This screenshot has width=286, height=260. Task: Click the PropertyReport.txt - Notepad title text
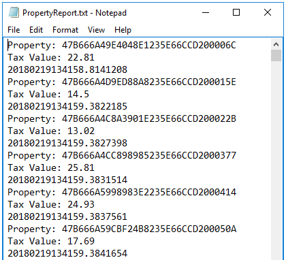[x=74, y=13]
